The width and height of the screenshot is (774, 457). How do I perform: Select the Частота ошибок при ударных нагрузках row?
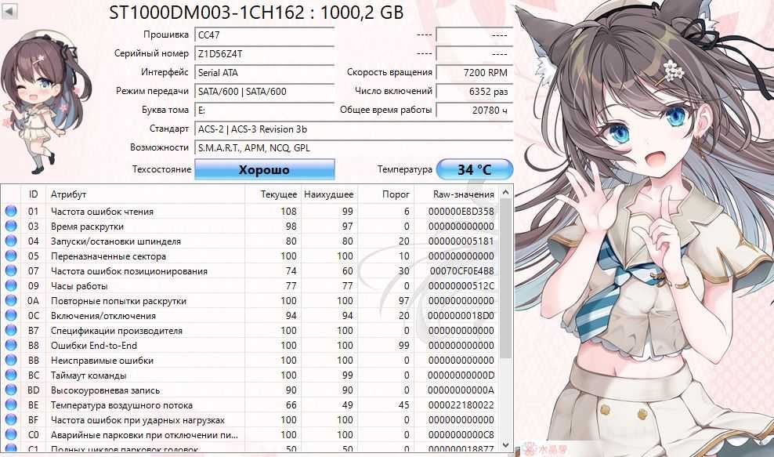click(250, 419)
